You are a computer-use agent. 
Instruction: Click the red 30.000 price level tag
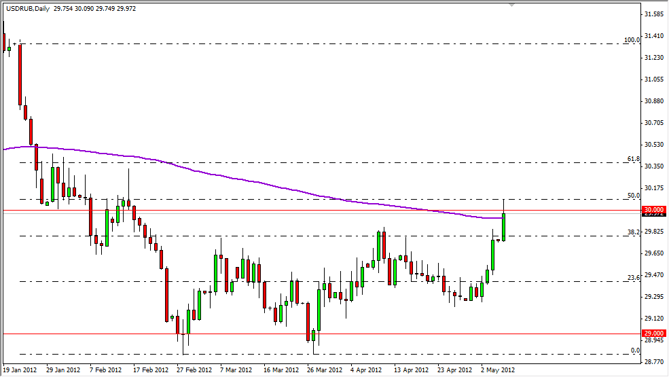[x=654, y=210]
